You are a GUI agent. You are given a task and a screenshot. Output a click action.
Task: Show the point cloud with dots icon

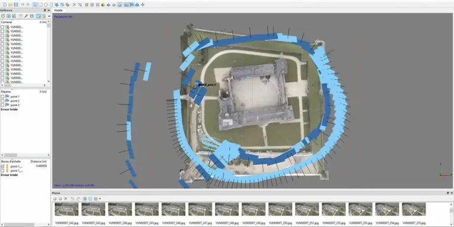pyautogui.click(x=86, y=5)
